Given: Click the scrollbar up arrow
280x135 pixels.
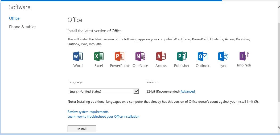Looking at the screenshot, I should [x=279, y=7].
